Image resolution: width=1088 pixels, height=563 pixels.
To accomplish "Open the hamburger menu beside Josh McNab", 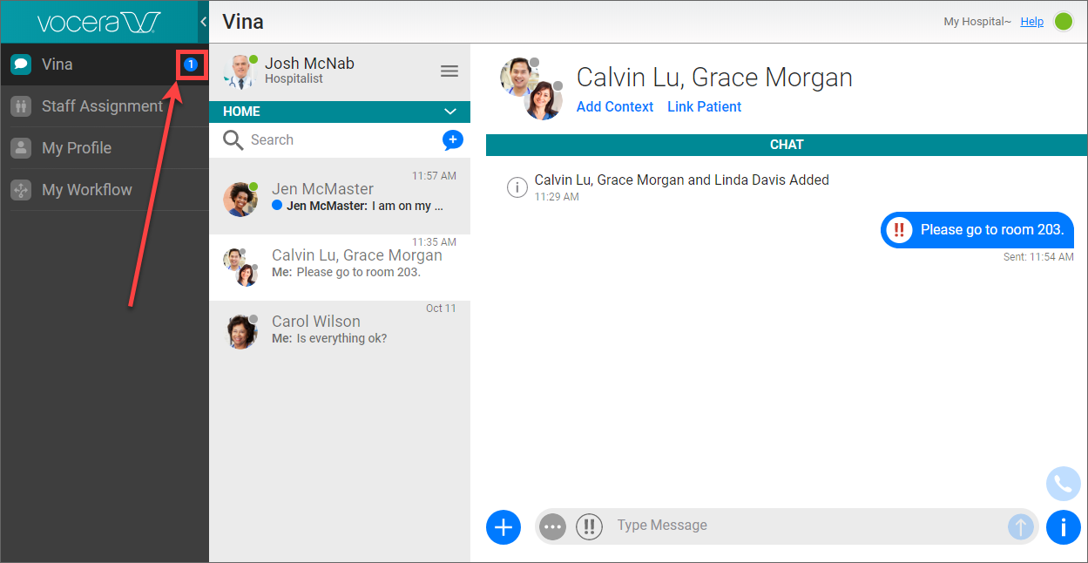I will [449, 71].
